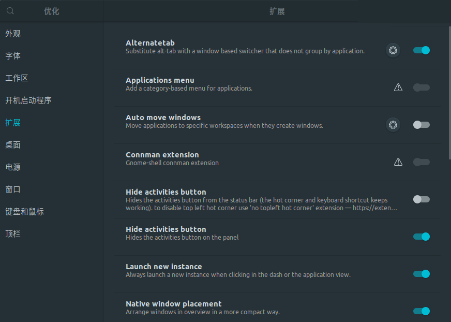Screen dimensions: 451x322
Task: Open 开机启动程序 page
Action: (x=28, y=100)
